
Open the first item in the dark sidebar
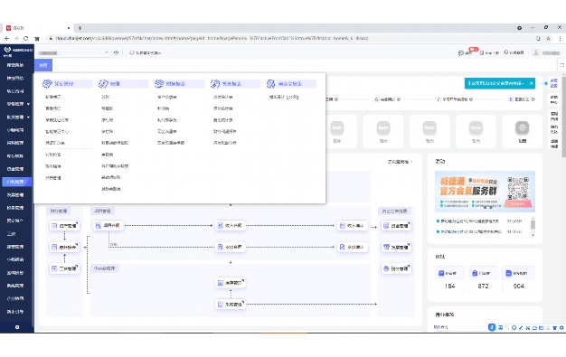coord(15,65)
